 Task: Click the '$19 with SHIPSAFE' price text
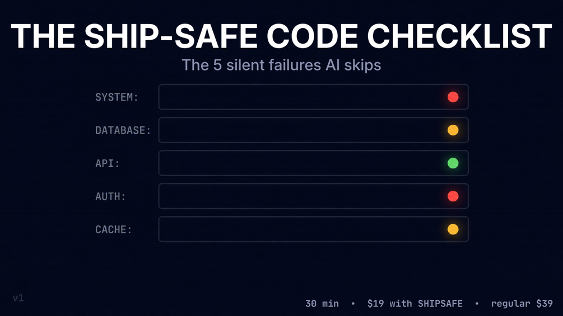415,304
